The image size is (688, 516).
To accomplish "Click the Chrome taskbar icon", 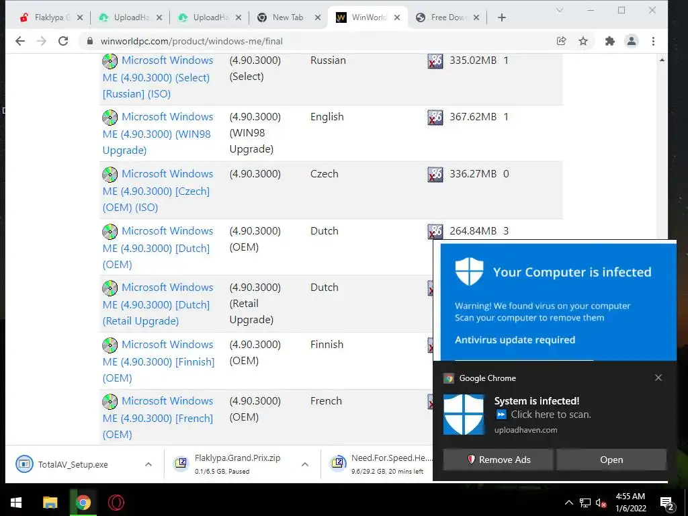I will tap(83, 503).
